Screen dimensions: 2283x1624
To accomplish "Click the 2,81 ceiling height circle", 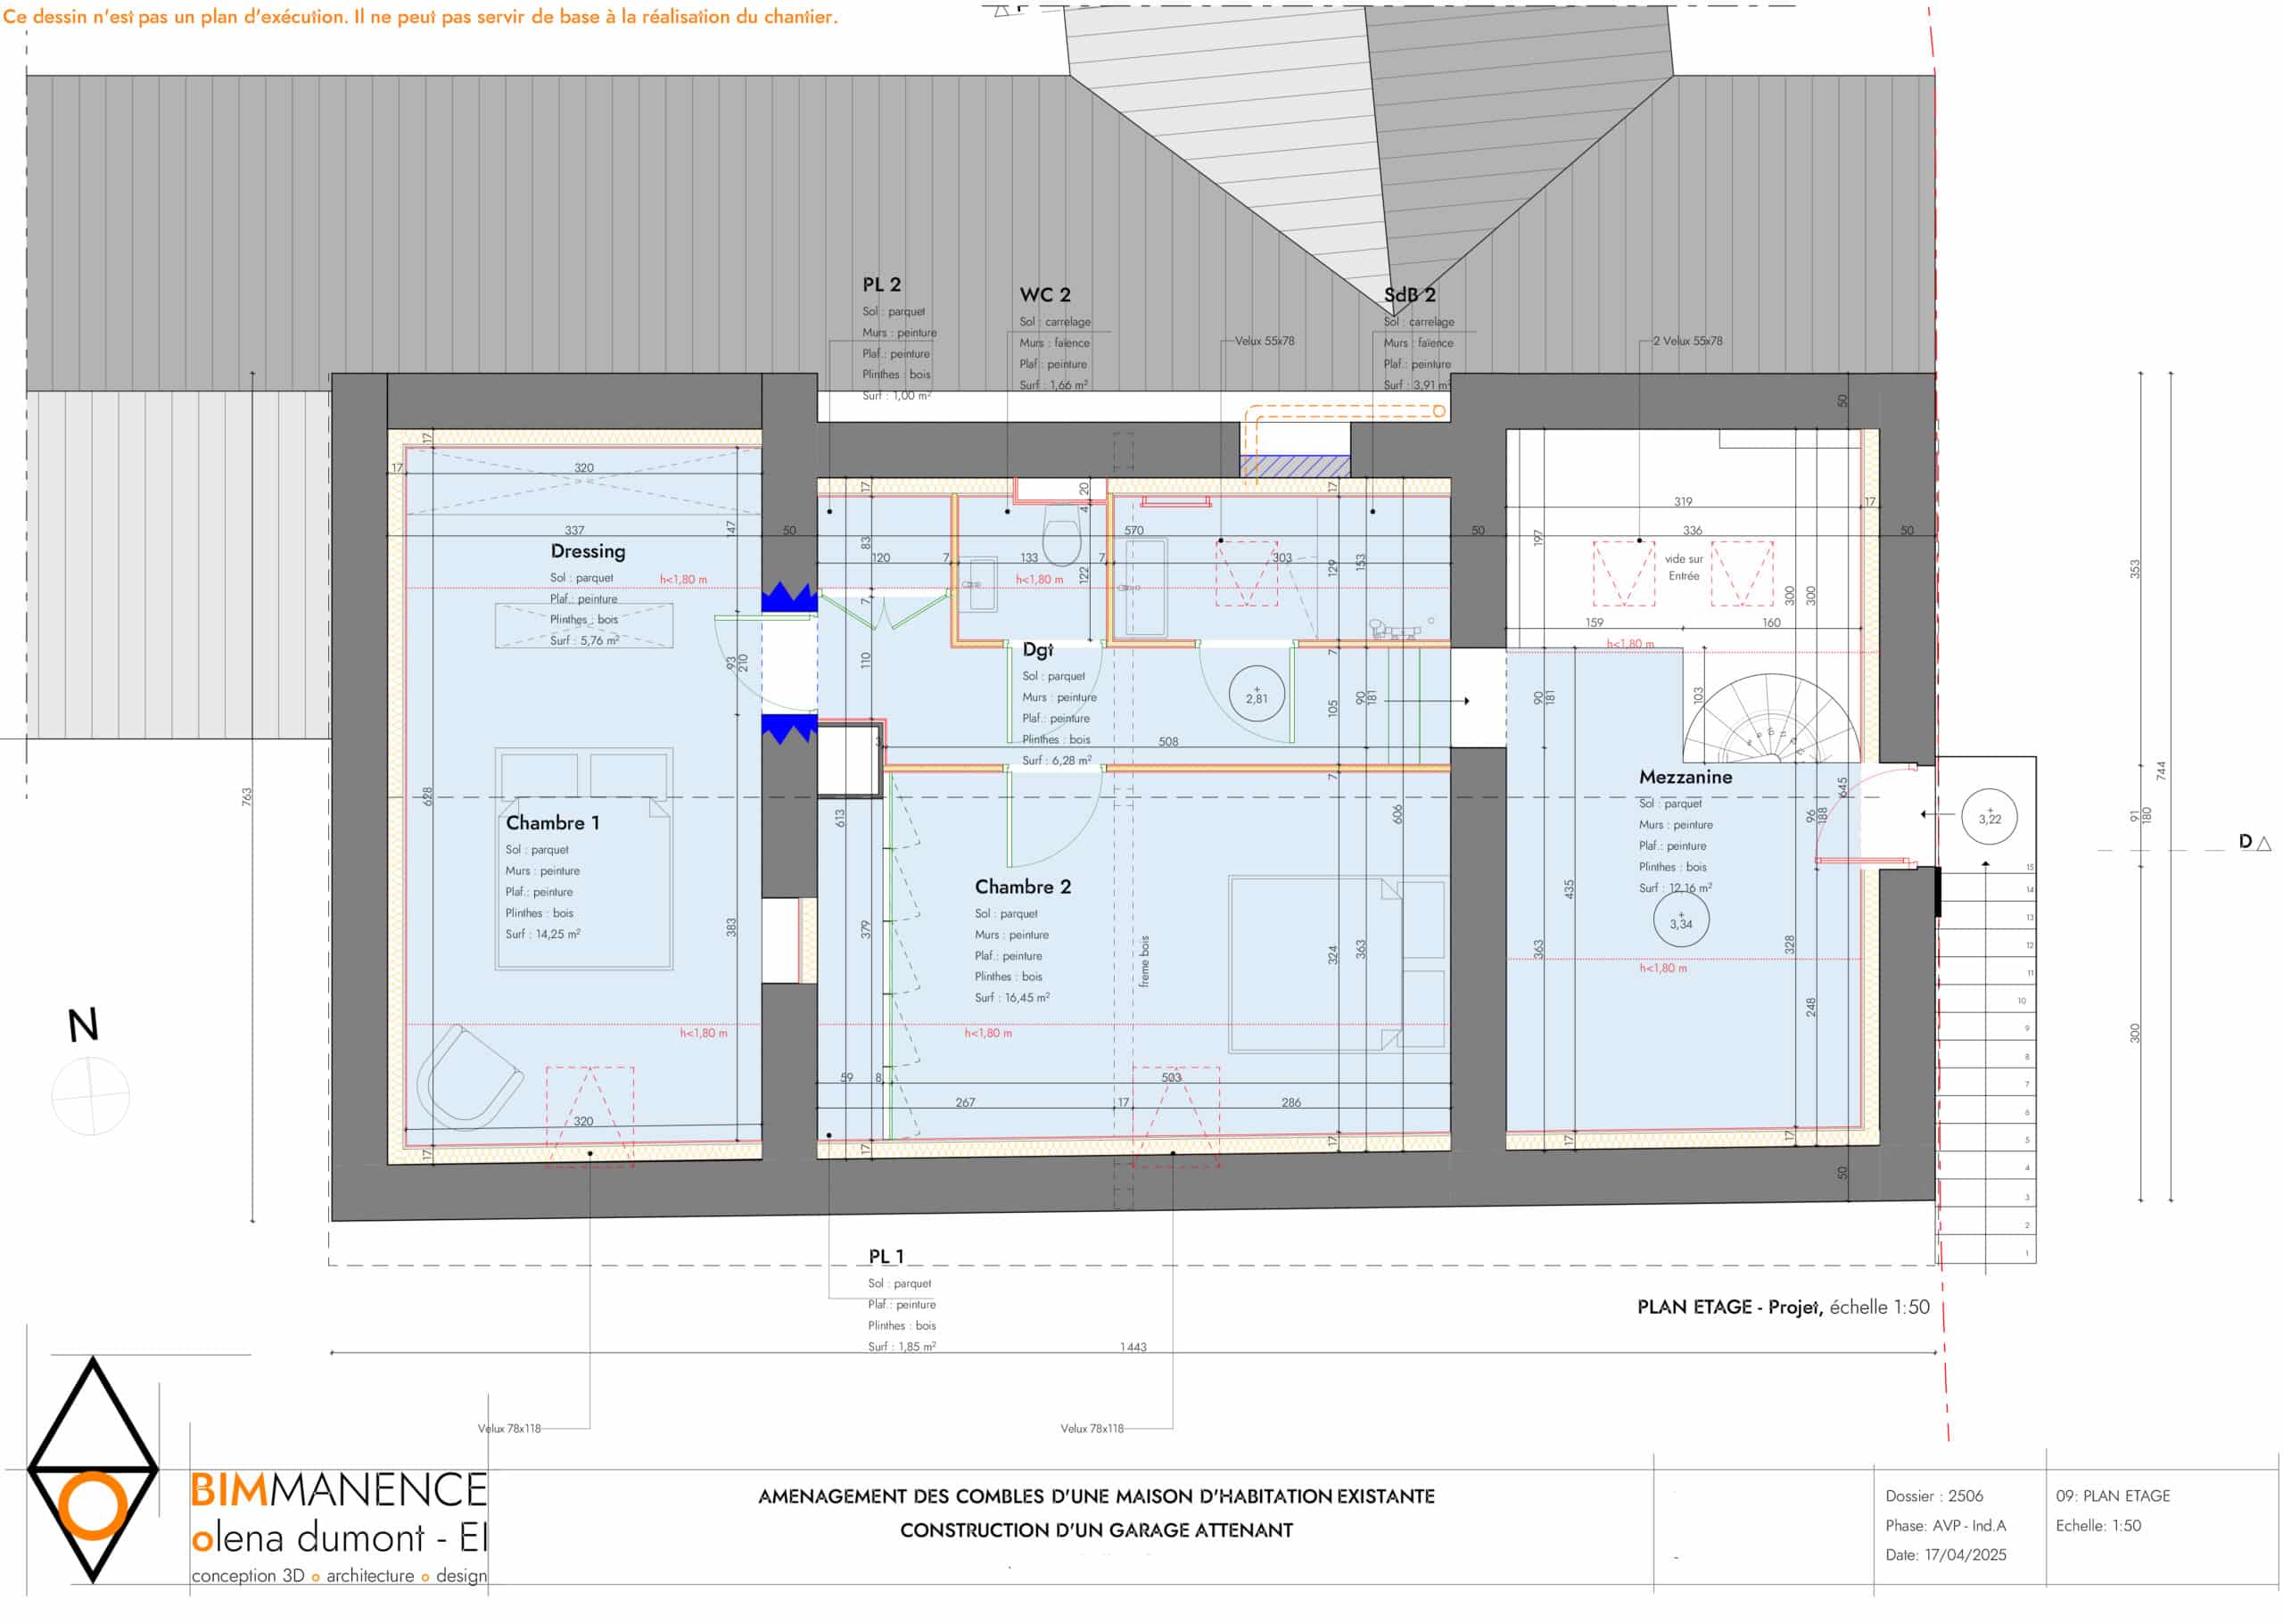I will click(1256, 694).
